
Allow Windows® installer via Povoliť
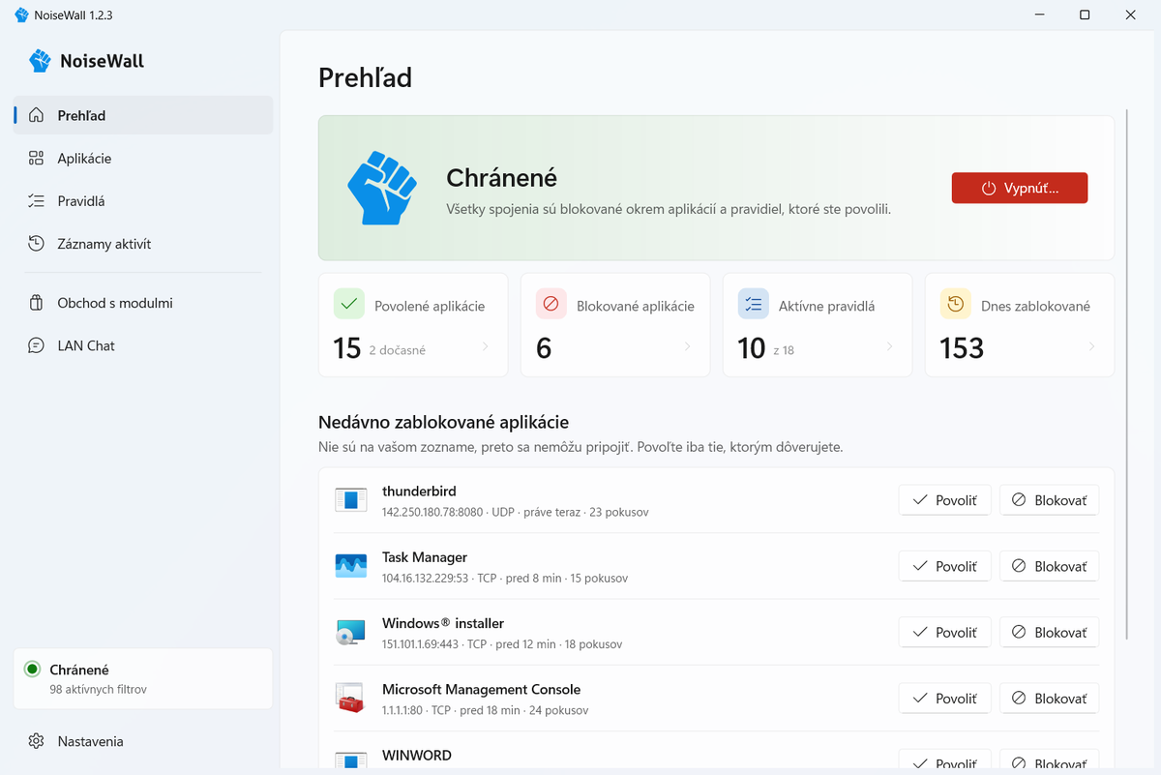(x=945, y=632)
